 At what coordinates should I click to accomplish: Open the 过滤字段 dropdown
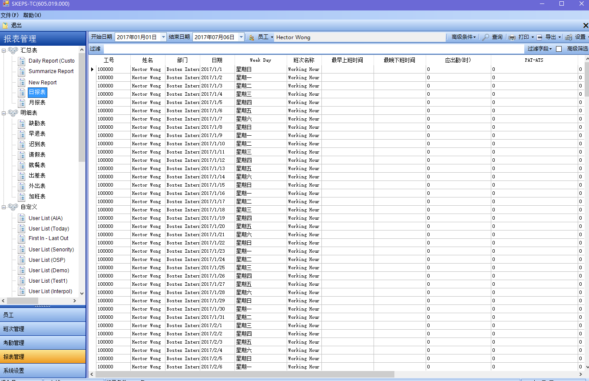[x=539, y=49]
